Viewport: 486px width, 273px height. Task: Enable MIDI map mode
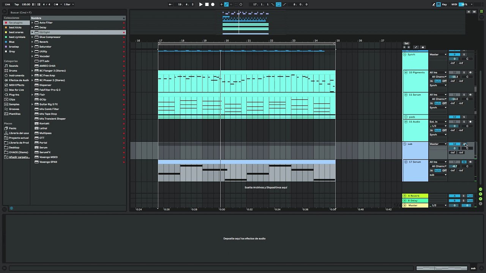(x=454, y=5)
